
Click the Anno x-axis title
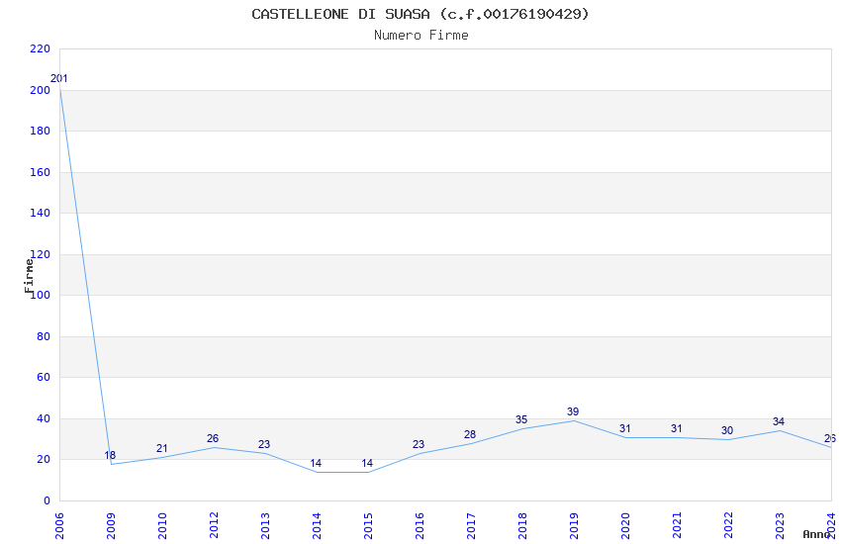click(x=816, y=534)
